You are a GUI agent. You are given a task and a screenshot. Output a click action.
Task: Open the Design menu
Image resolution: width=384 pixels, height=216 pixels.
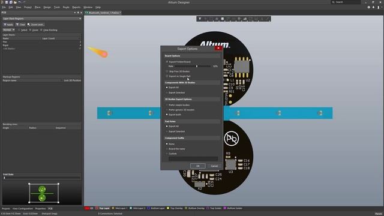tap(47, 7)
